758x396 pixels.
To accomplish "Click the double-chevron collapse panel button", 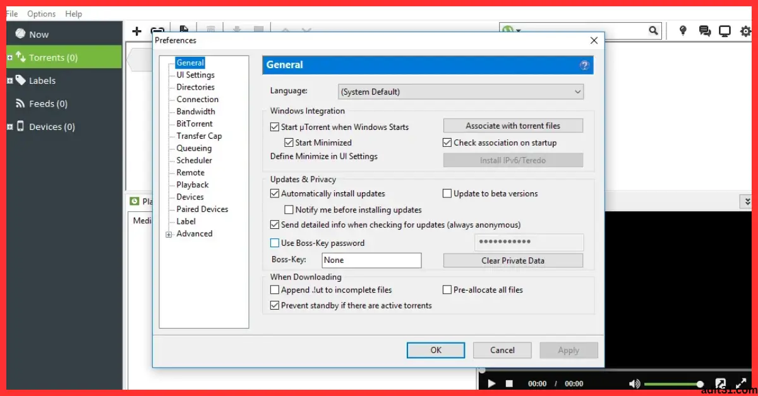I will 746,201.
